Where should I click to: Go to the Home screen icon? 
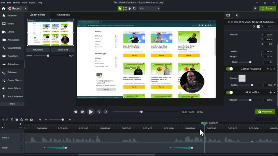(4, 8)
